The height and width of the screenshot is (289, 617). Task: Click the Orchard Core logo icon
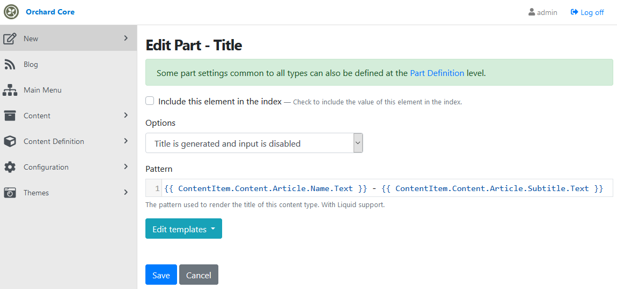pos(11,12)
